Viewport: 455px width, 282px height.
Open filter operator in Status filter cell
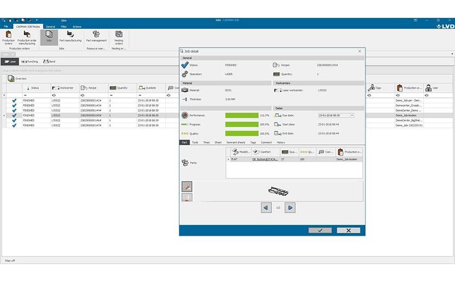(x=25, y=95)
